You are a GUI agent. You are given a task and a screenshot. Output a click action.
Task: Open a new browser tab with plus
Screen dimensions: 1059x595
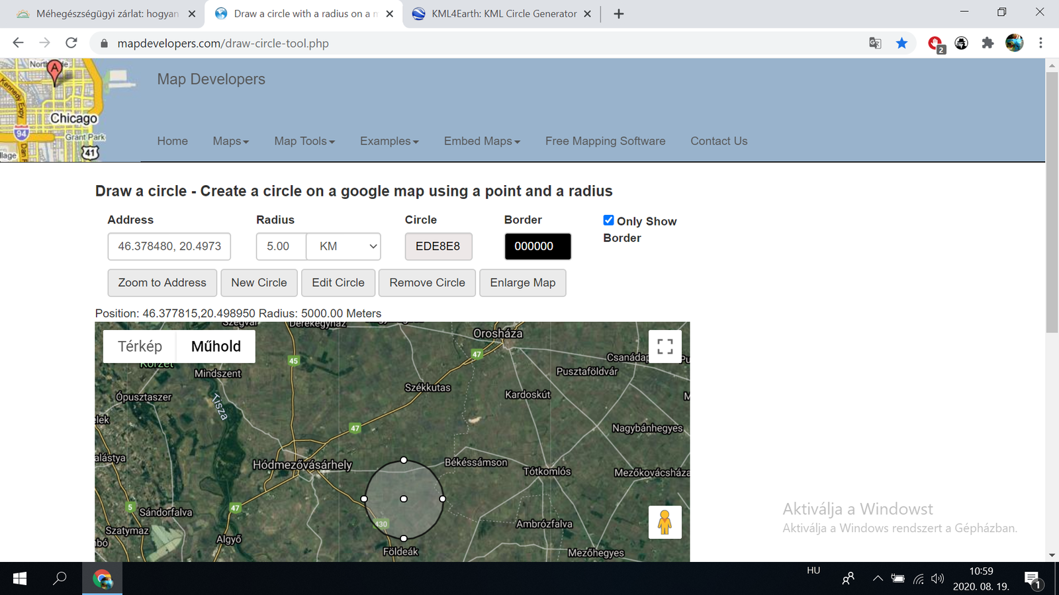click(619, 14)
